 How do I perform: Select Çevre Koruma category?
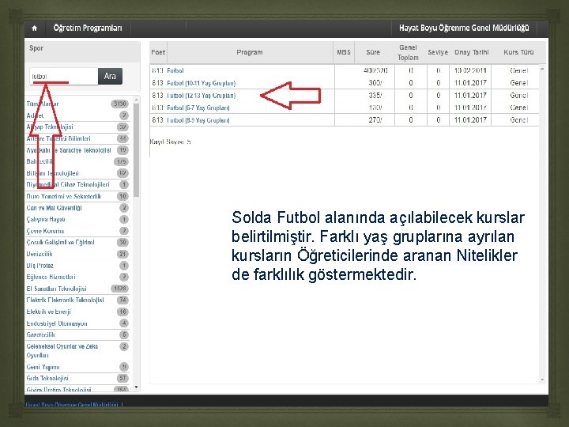(x=45, y=231)
